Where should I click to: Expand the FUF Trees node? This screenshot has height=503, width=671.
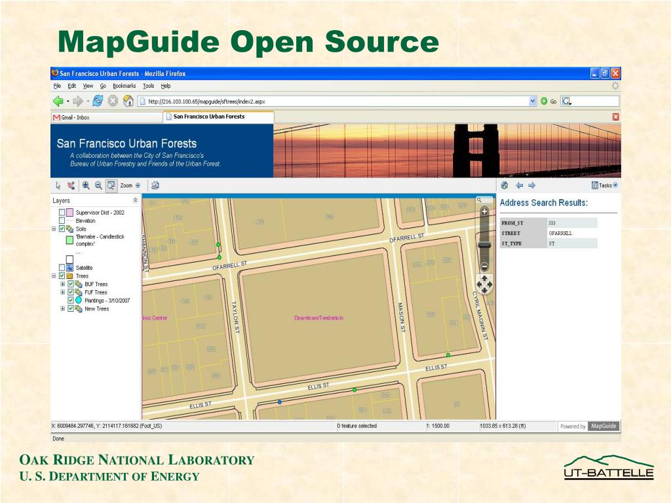[63, 292]
